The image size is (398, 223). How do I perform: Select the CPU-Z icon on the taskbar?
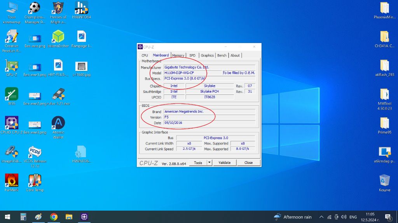tap(84, 216)
